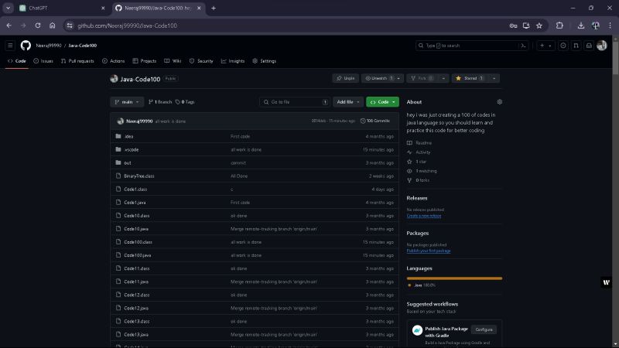Open the Add file dropdown
619x348 pixels.
(347, 102)
